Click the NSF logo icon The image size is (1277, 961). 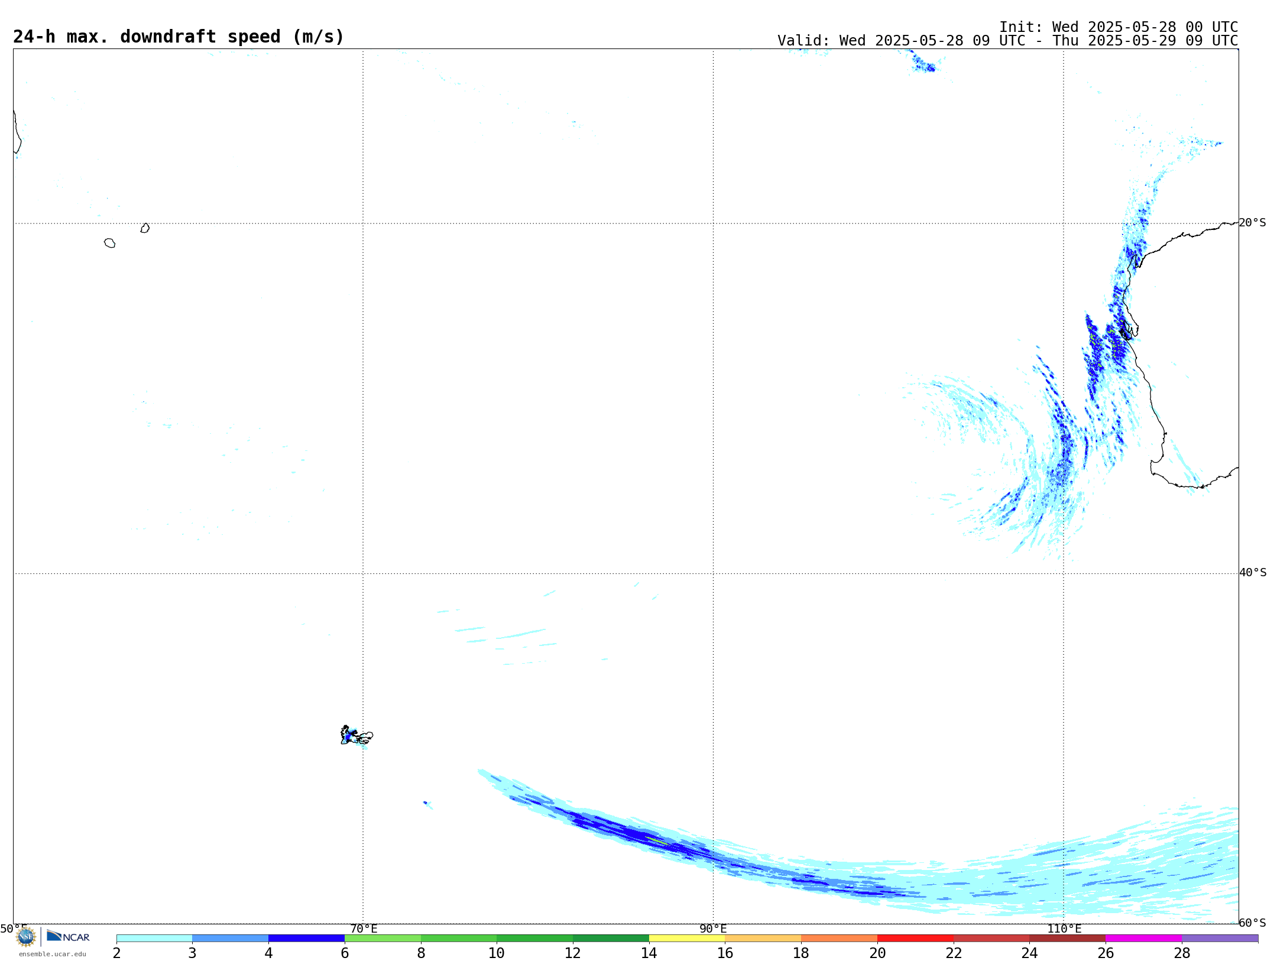(x=26, y=936)
